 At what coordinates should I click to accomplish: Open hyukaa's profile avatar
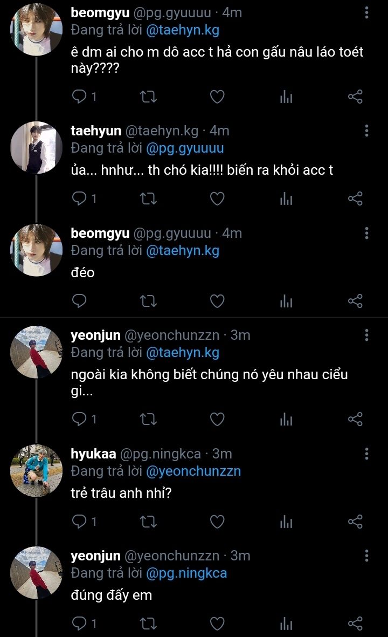[x=37, y=471]
